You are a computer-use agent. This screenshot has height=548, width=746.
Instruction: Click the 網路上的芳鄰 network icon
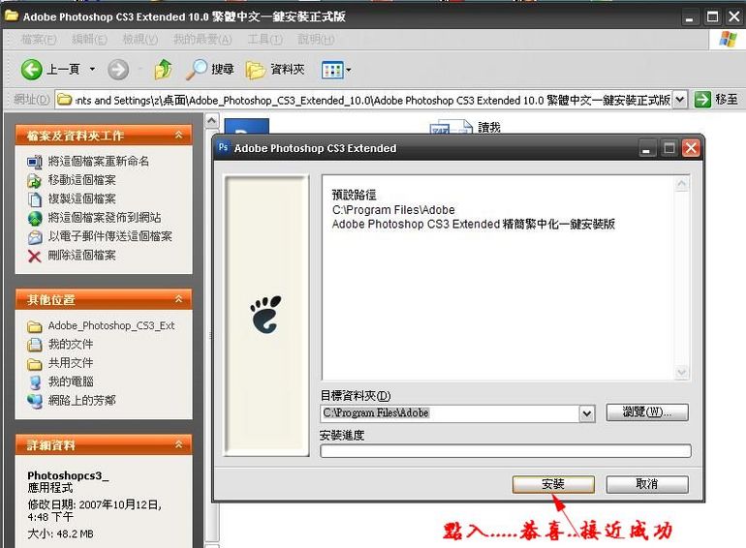pos(34,401)
